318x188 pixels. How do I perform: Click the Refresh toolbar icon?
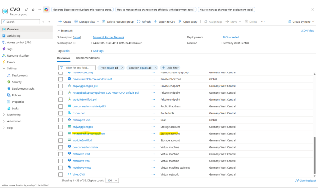point(139,22)
